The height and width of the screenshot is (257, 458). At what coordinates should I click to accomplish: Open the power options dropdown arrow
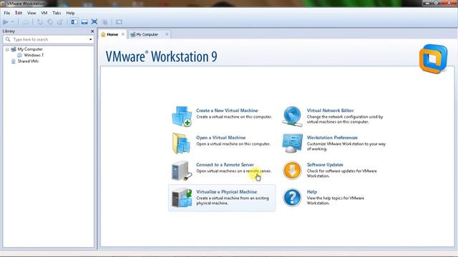coord(13,22)
